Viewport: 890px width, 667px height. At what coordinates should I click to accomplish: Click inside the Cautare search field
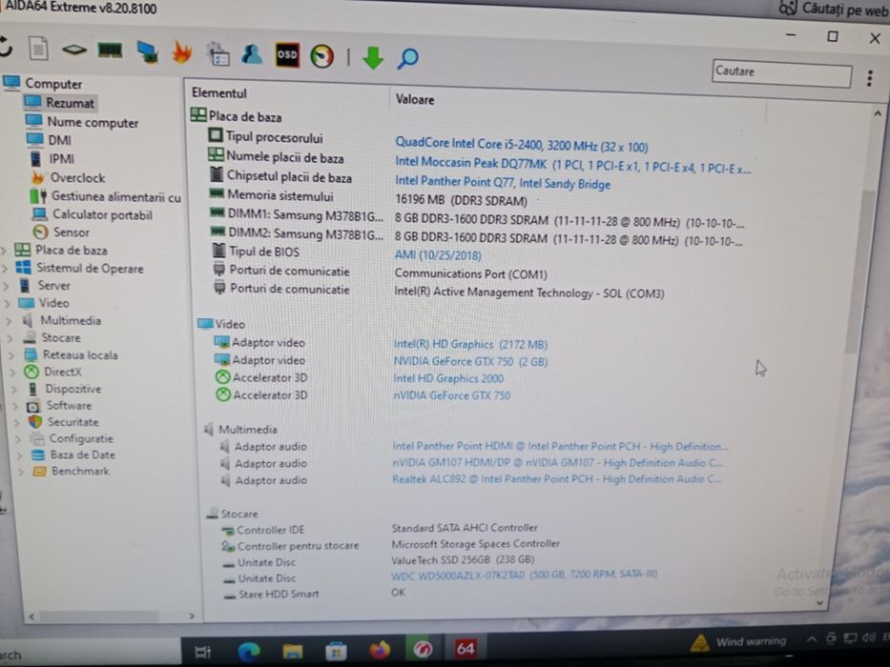781,73
